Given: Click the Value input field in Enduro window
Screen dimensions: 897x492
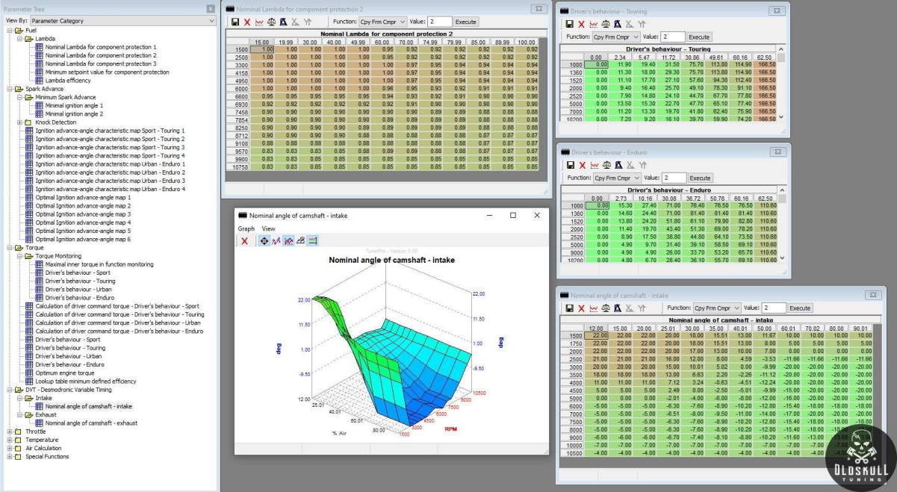Looking at the screenshot, I should [673, 178].
